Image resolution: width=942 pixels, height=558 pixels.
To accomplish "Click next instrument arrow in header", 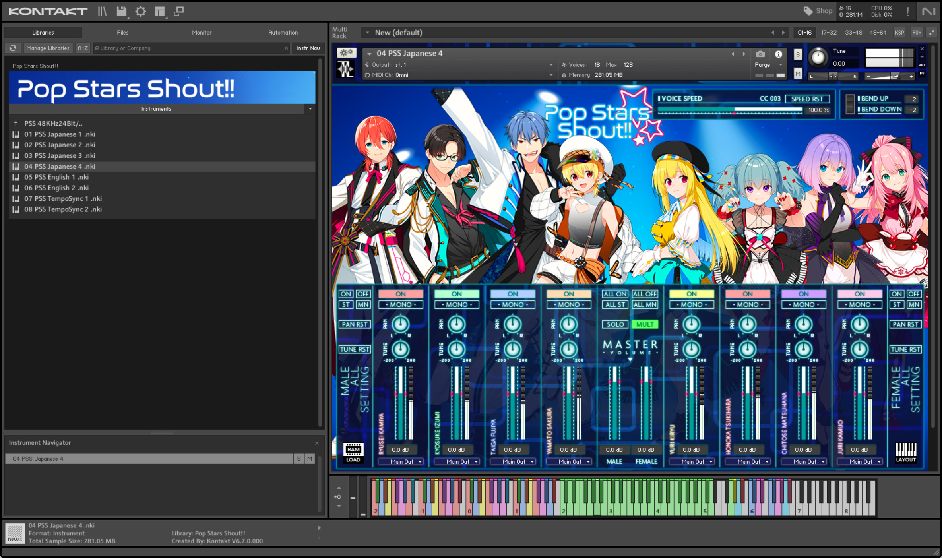I will coord(744,54).
